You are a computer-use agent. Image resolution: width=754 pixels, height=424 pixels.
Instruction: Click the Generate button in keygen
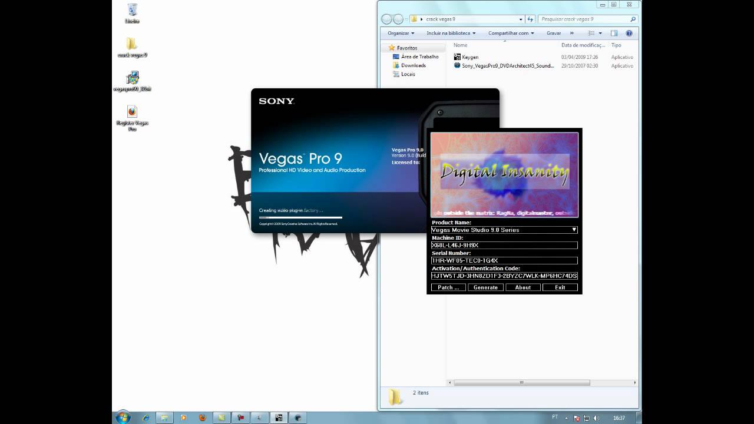pyautogui.click(x=486, y=287)
